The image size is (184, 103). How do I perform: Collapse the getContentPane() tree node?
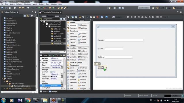point(44,24)
